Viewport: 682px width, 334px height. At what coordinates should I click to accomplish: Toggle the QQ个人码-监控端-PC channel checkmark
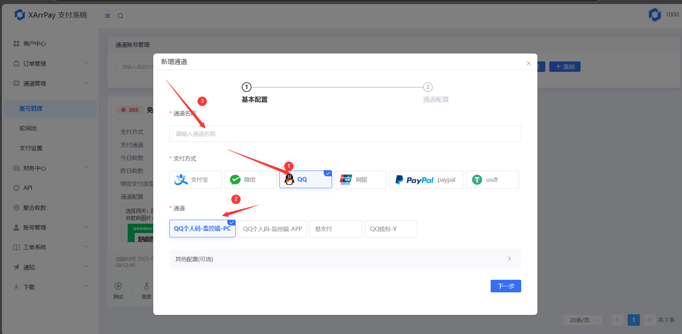click(231, 222)
